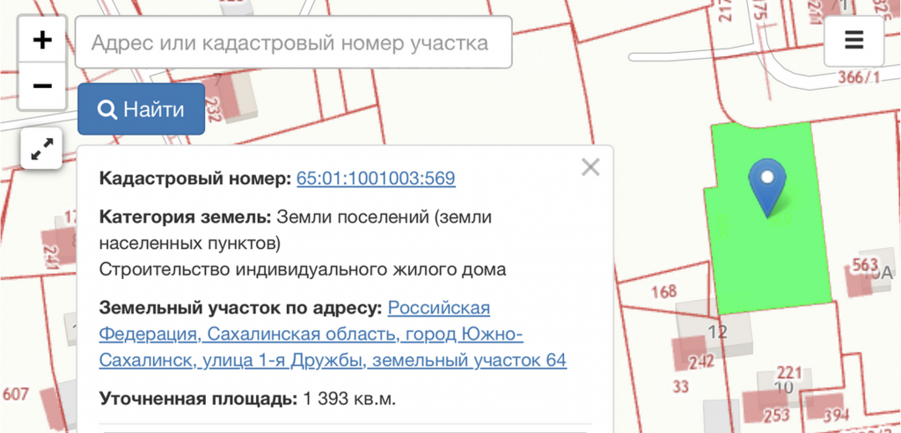Click parcel label 232 on the map
901x433 pixels.
213,109
